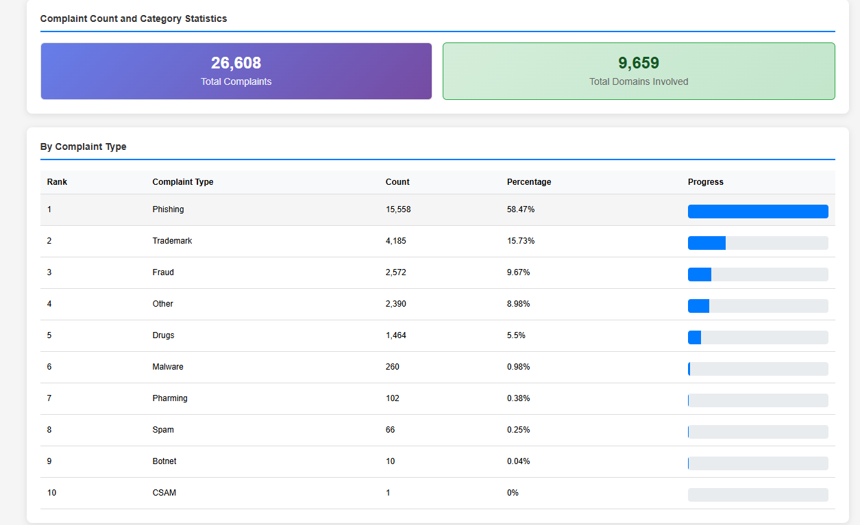The height and width of the screenshot is (525, 860).
Task: Select the "Other" complaint type cell
Action: click(163, 304)
